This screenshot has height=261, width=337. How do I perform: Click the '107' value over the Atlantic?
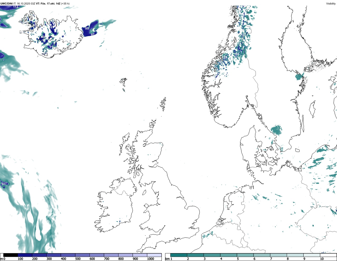(x=4, y=184)
